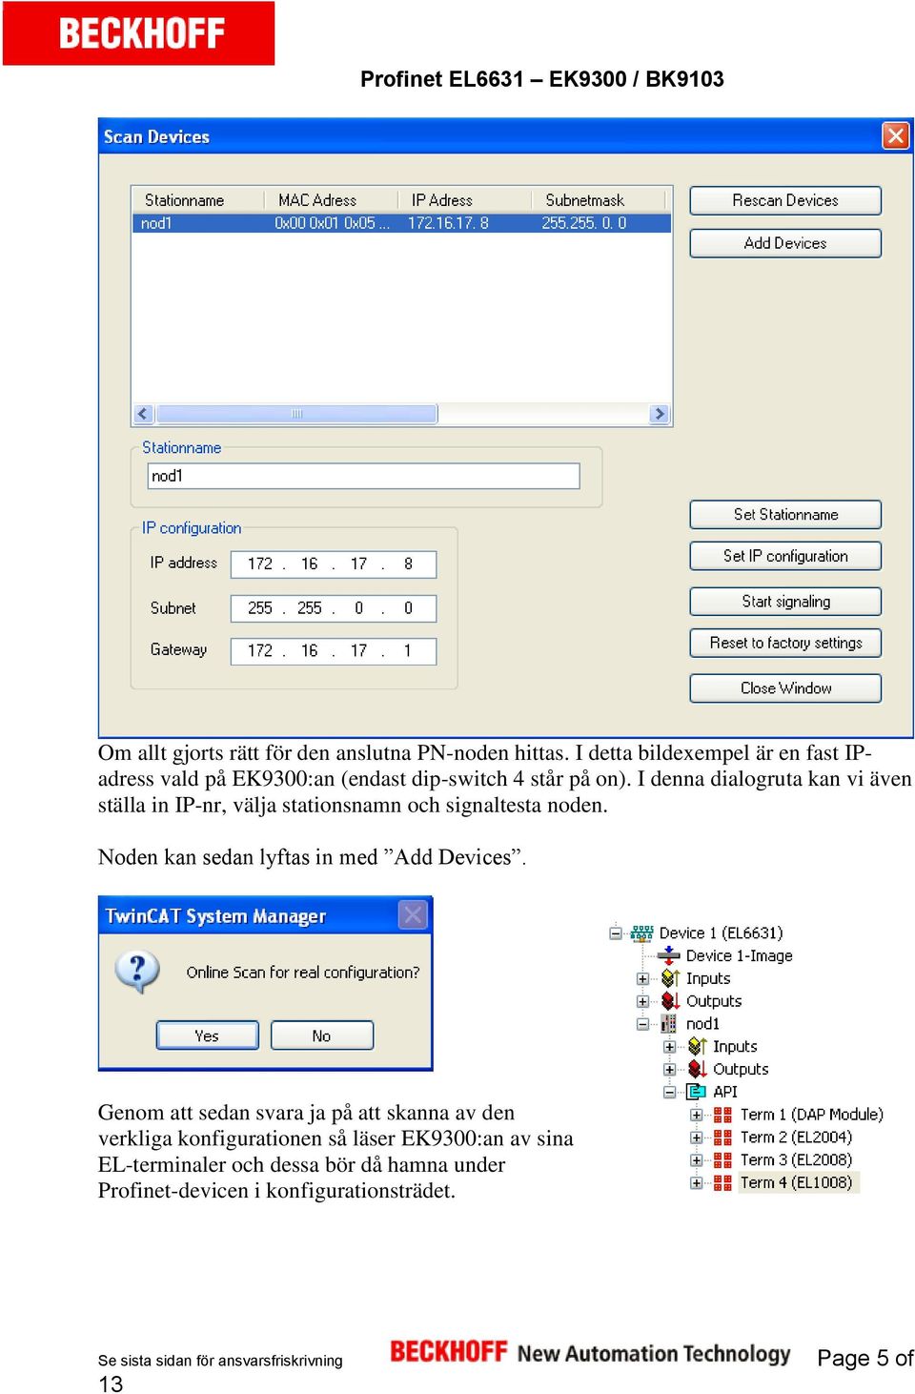Click the IP Adress column header
915x1394 pixels.
click(463, 200)
